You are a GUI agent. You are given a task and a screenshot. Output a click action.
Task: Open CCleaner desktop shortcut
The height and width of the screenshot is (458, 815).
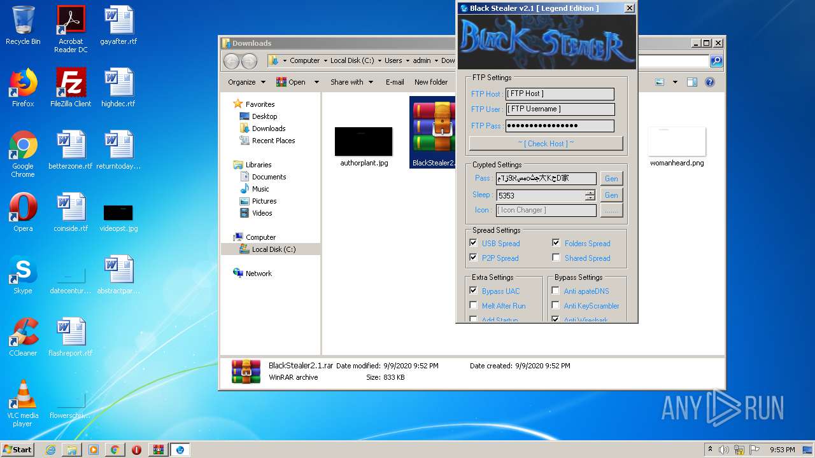click(x=23, y=337)
